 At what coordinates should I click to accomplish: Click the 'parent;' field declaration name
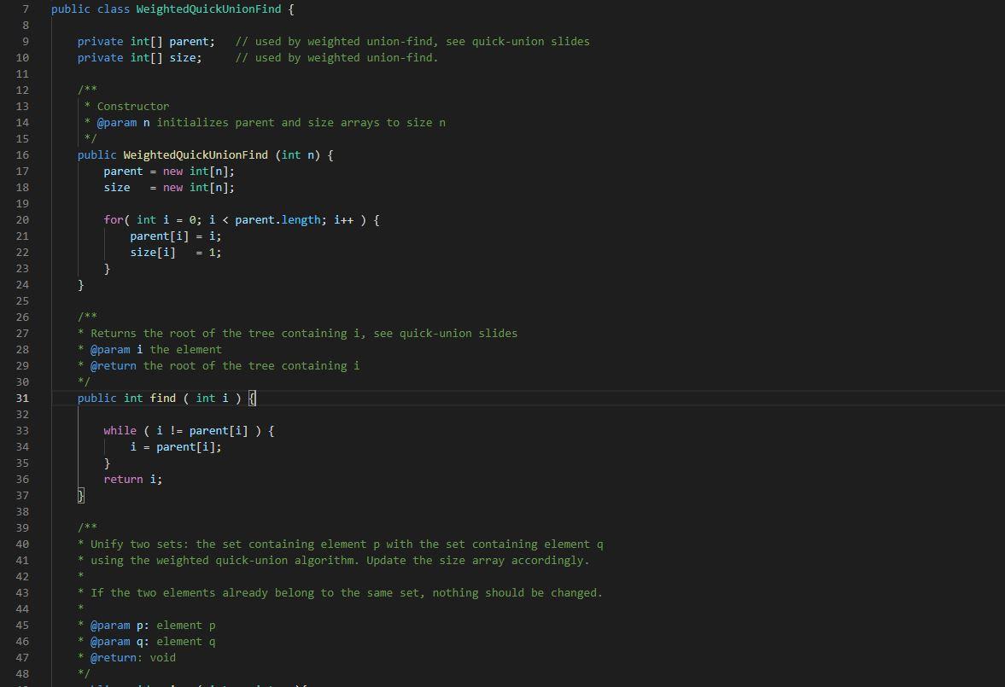192,42
